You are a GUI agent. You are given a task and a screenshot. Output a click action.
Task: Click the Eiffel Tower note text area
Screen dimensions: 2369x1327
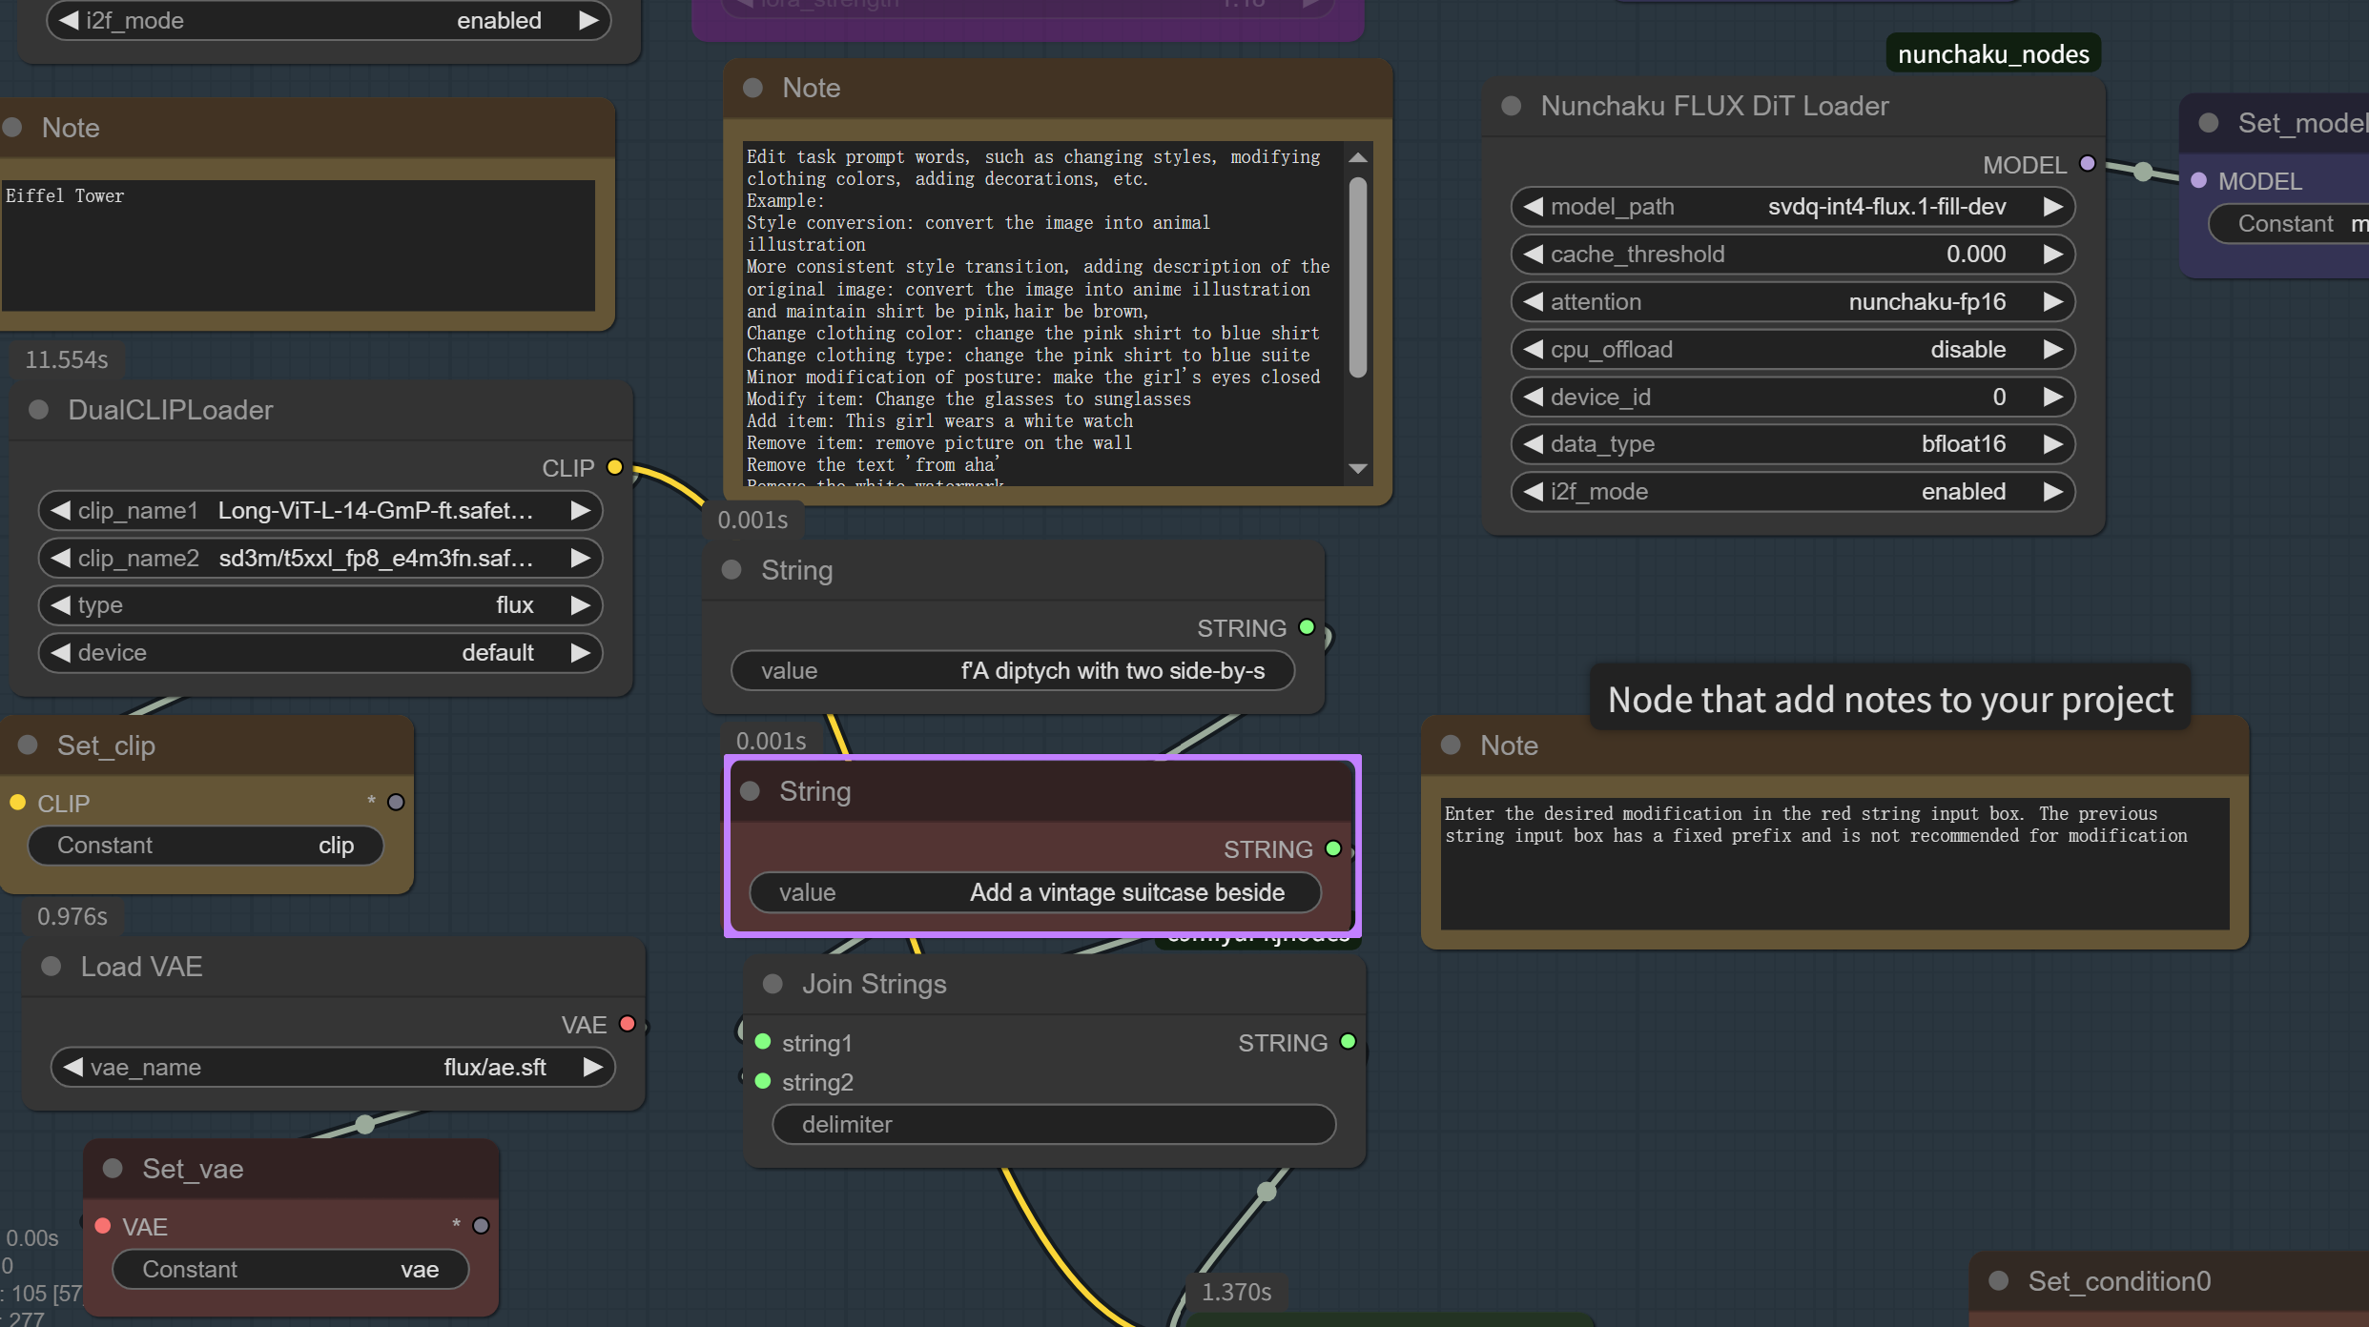(299, 246)
